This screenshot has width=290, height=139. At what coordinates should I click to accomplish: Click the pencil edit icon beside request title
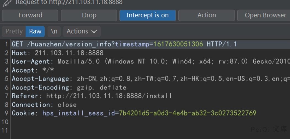[x=7, y=2]
